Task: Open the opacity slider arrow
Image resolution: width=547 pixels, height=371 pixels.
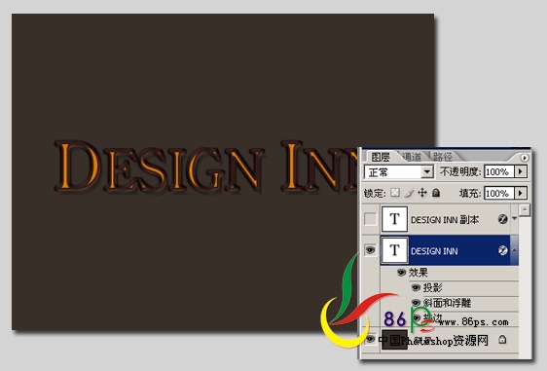Action: pyautogui.click(x=521, y=171)
